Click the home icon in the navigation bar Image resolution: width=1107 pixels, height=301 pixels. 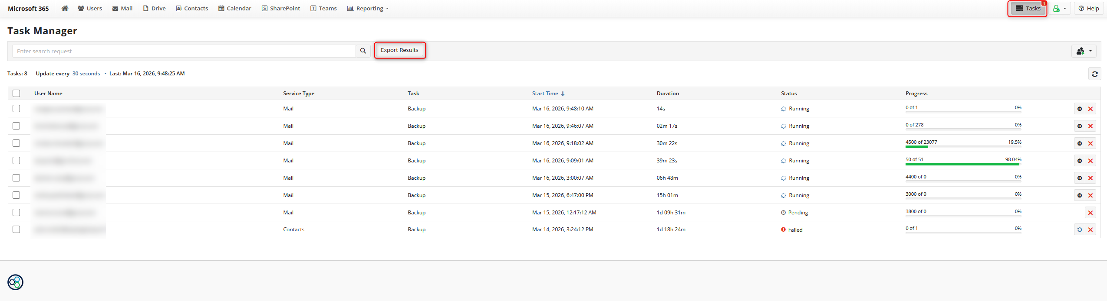65,8
